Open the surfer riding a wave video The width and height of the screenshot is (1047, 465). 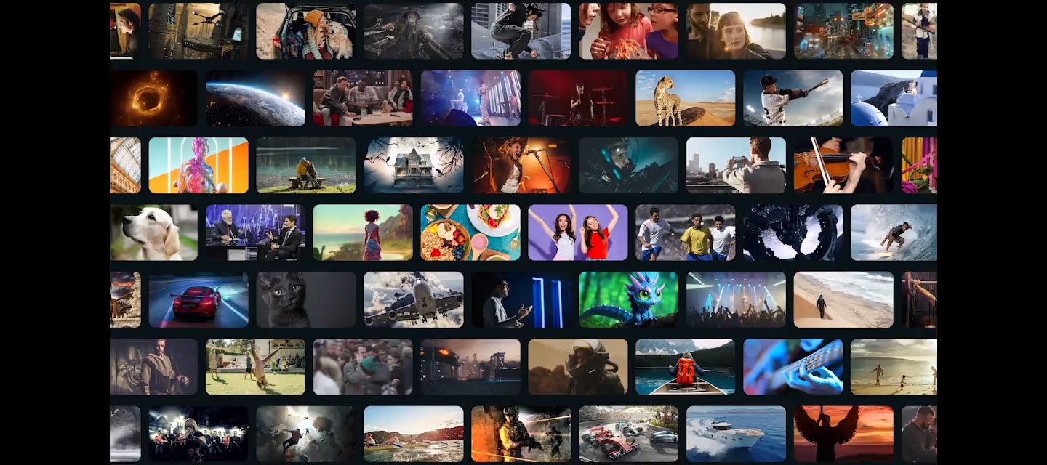[894, 232]
